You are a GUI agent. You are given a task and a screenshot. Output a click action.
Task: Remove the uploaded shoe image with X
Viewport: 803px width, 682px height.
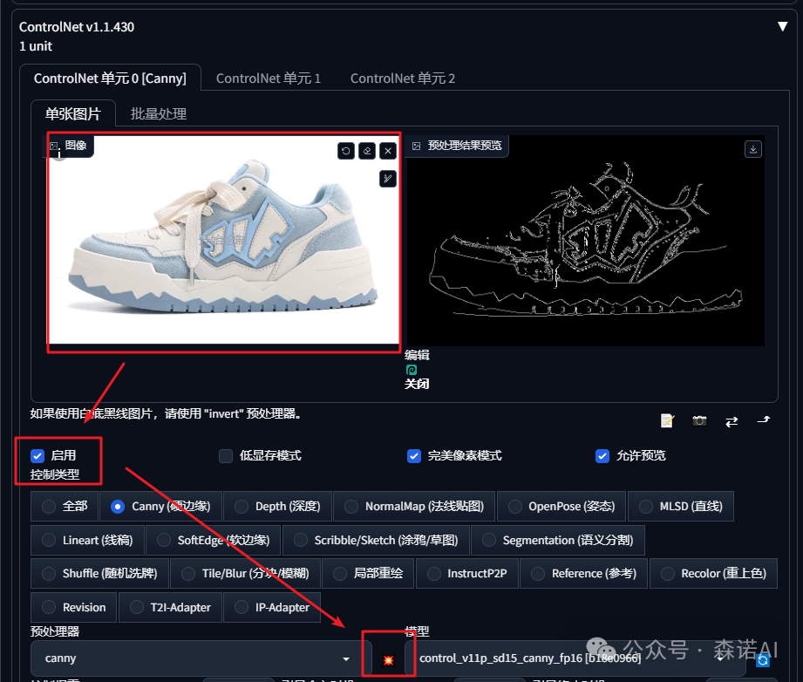387,151
